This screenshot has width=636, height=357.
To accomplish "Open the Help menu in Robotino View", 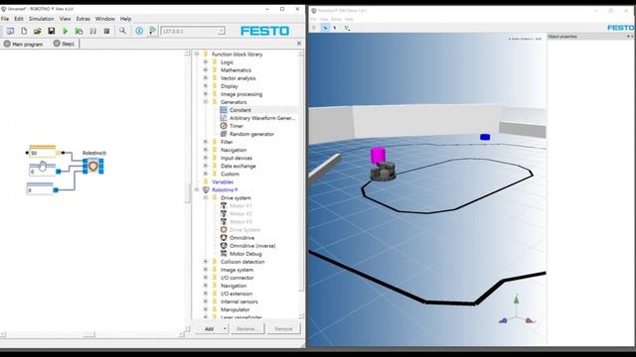I will 126,19.
